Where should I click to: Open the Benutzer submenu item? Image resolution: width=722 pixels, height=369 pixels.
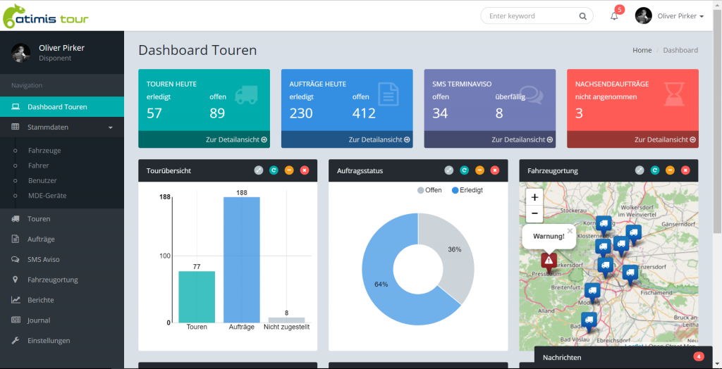tap(42, 180)
